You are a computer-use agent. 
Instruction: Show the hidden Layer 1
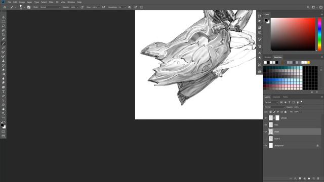coord(266,139)
